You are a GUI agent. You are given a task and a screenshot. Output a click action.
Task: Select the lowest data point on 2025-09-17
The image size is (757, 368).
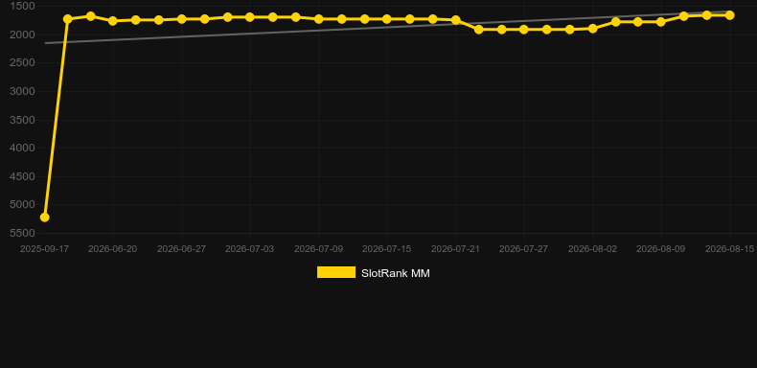tap(44, 218)
